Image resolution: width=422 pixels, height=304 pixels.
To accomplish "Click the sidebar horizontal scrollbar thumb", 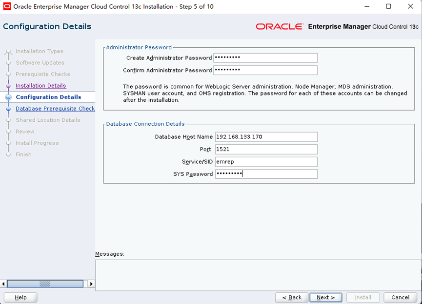I will pyautogui.click(x=45, y=284).
